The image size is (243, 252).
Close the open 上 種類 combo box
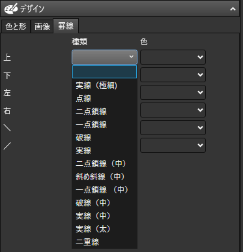coord(104,57)
